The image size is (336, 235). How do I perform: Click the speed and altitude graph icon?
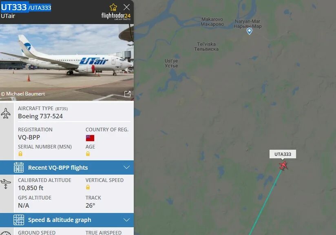(19, 220)
